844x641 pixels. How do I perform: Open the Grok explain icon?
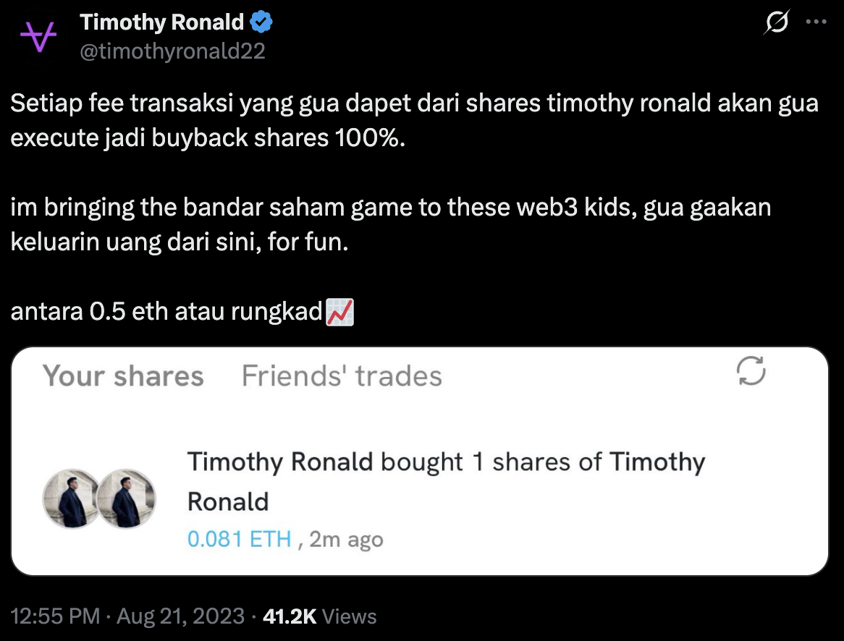(776, 23)
